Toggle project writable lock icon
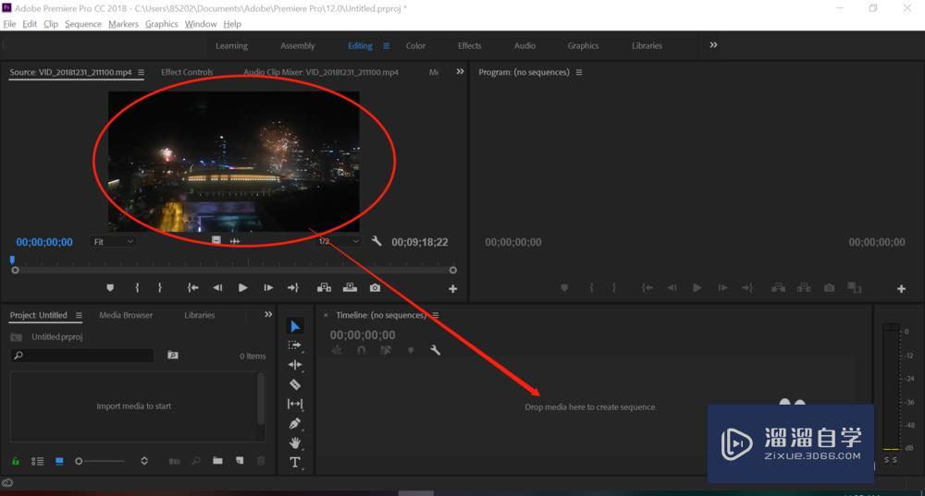Viewport: 925px width, 496px height. click(x=16, y=461)
